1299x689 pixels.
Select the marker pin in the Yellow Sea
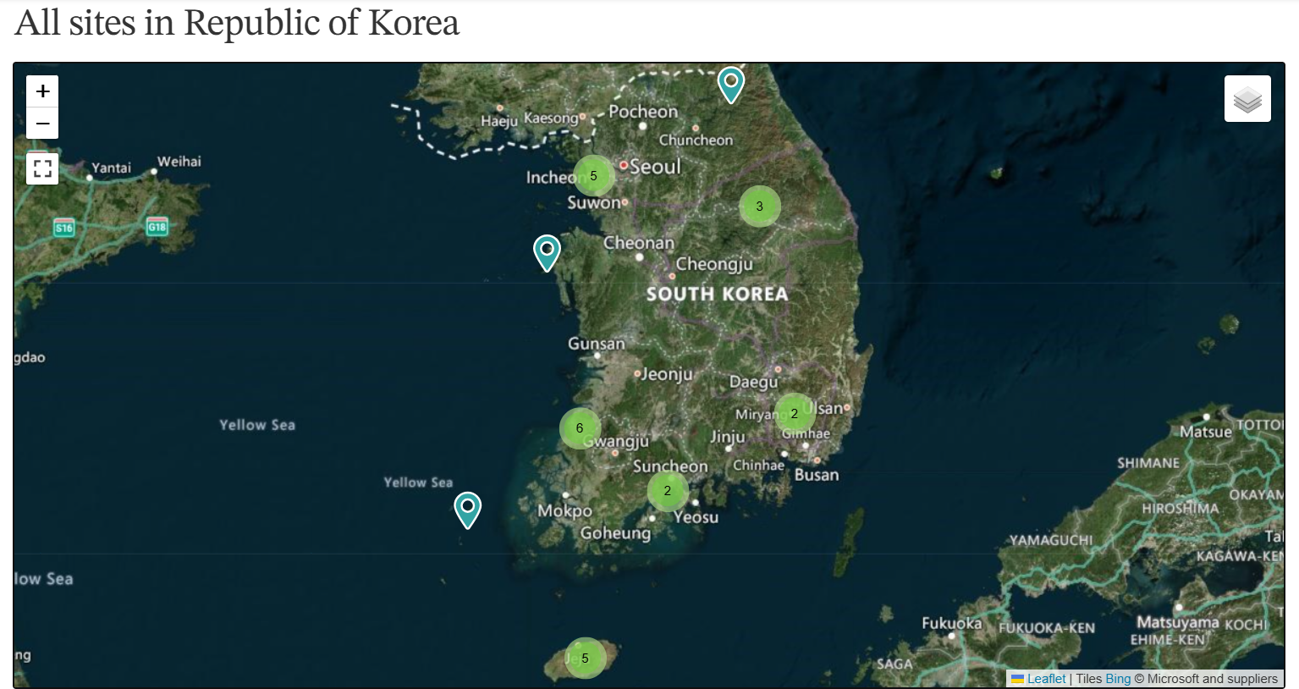pos(547,250)
